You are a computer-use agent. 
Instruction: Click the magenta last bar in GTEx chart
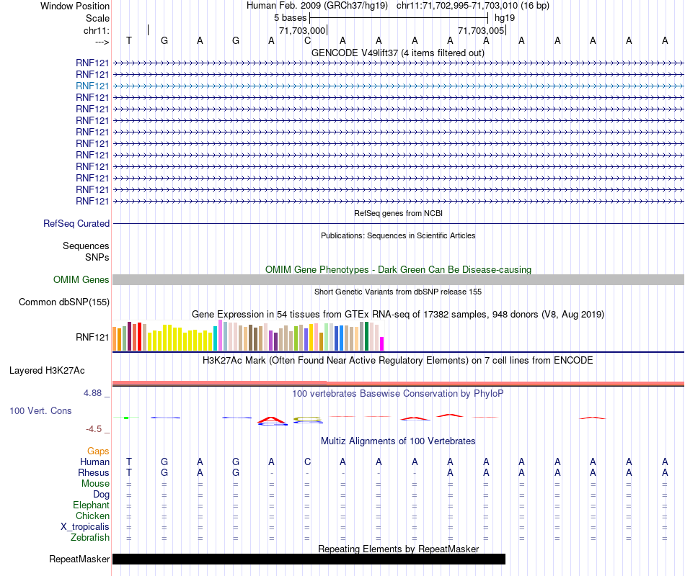pyautogui.click(x=382, y=344)
